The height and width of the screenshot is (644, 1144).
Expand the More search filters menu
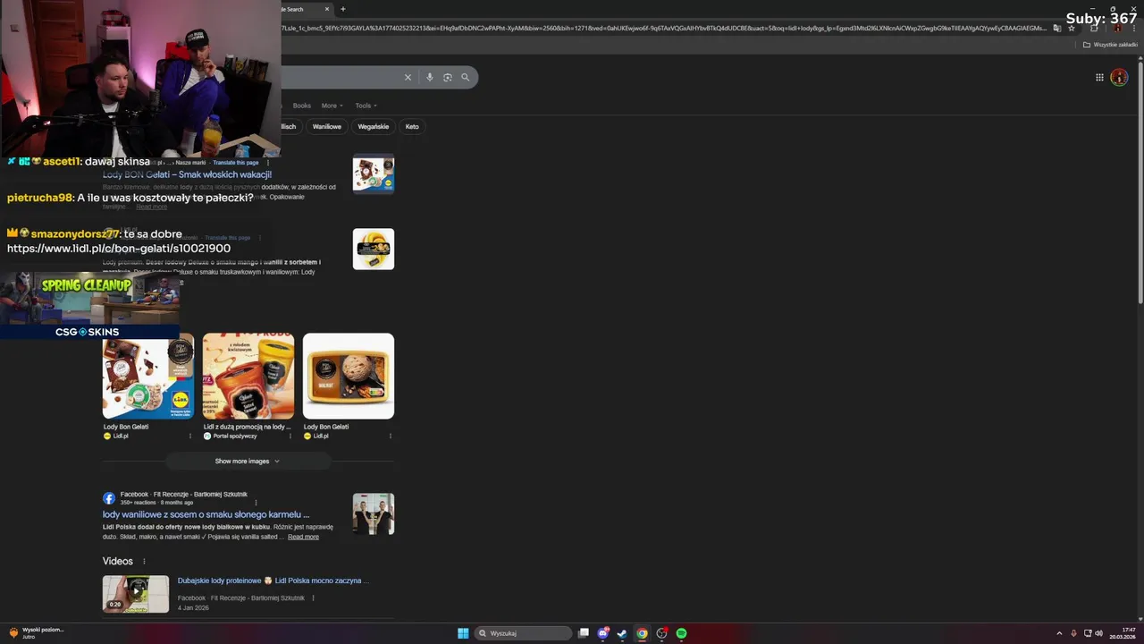point(332,106)
